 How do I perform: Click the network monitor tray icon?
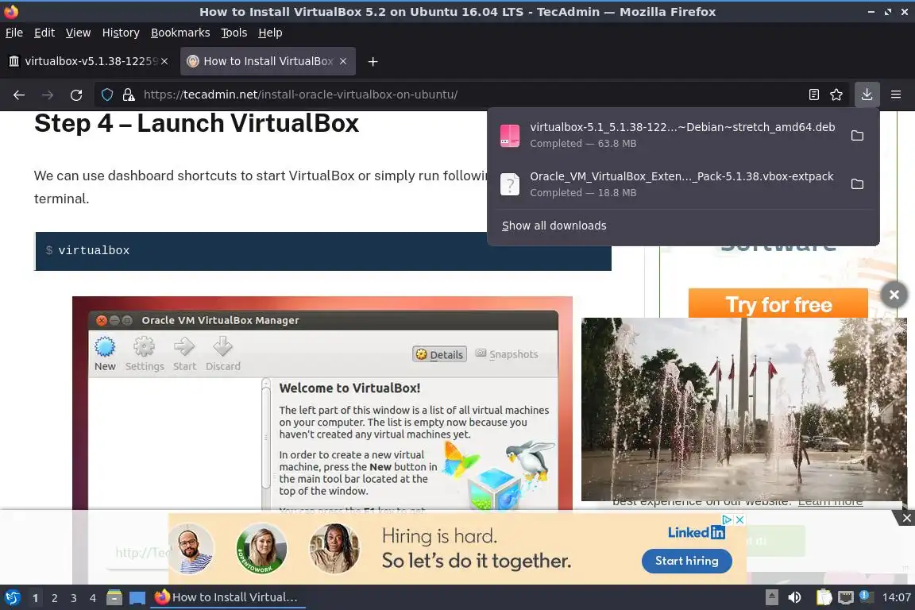(845, 597)
